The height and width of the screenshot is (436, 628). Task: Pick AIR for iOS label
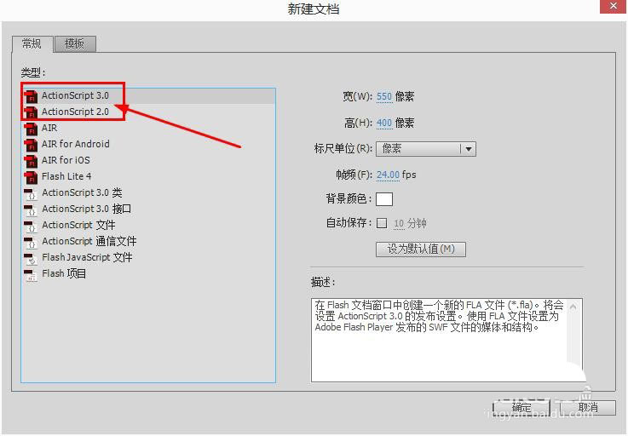(66, 160)
